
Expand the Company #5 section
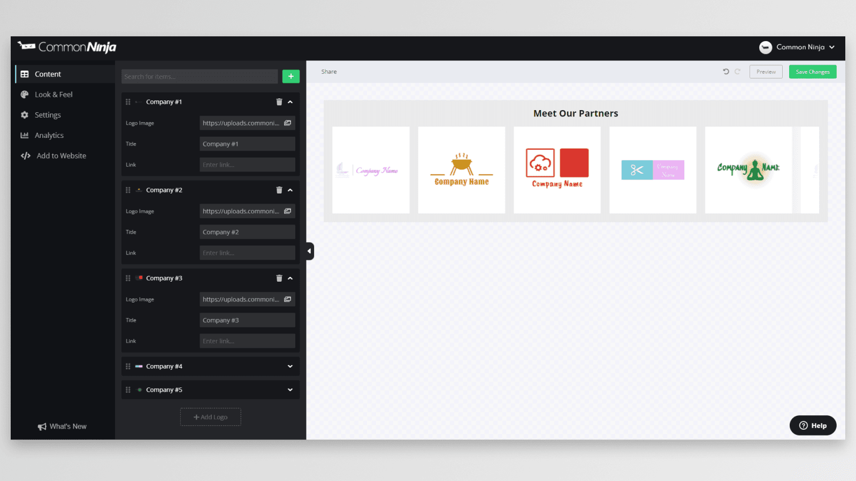pos(291,390)
